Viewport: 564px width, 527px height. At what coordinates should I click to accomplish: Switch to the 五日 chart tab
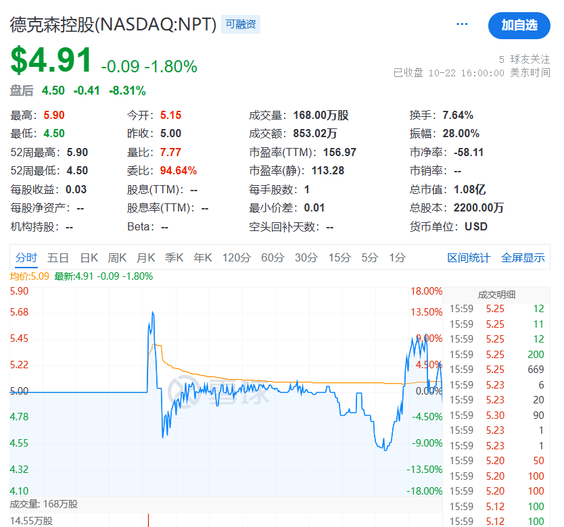58,257
